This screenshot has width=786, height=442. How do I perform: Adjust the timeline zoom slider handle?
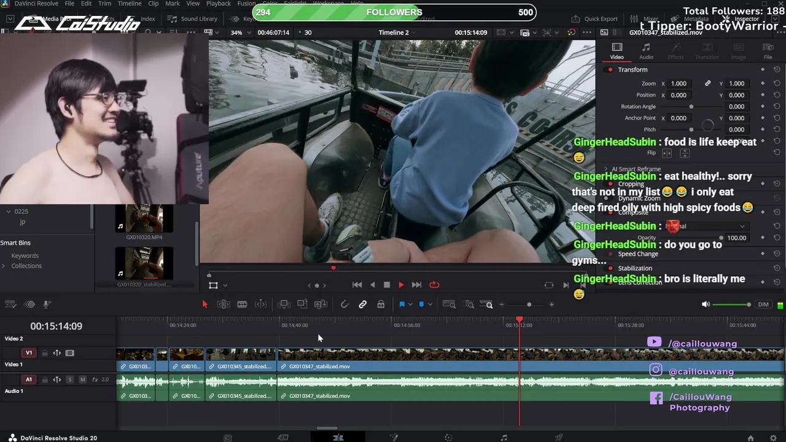[x=529, y=304]
